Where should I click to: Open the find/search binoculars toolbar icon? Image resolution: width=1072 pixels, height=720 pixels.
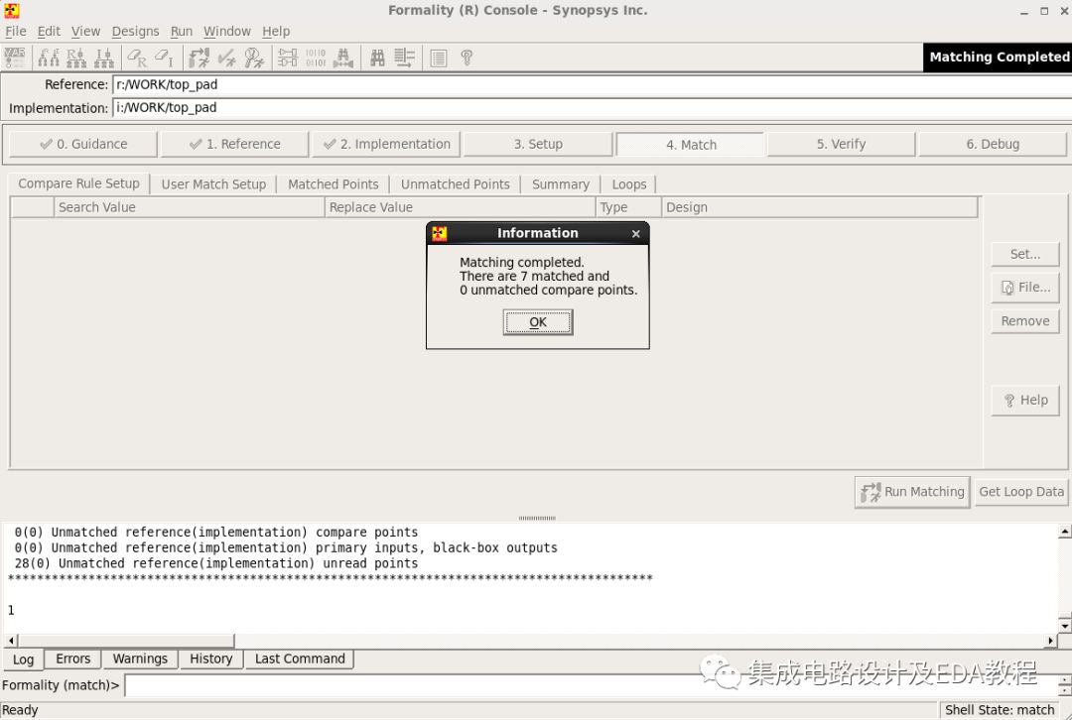(x=377, y=57)
